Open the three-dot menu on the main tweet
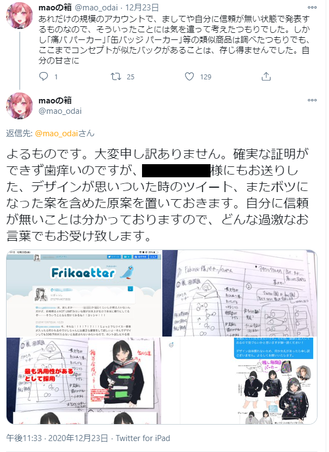The image size is (329, 452). coord(312,100)
